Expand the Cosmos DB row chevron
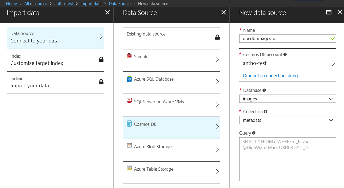 pos(217,127)
